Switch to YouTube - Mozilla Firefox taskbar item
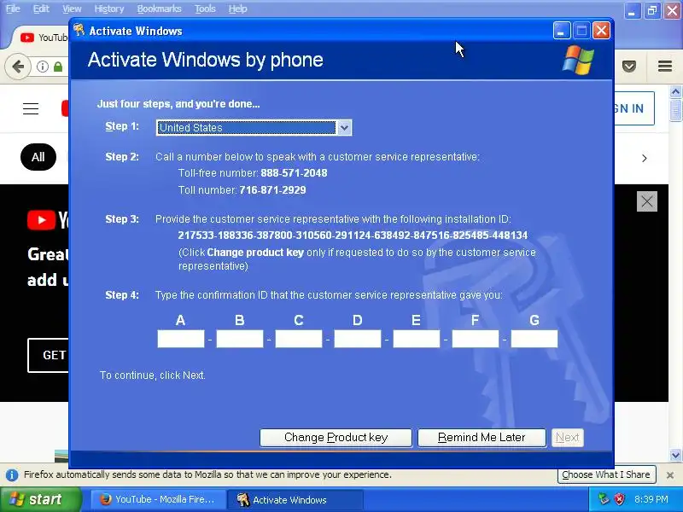The height and width of the screenshot is (512, 683). pos(158,499)
